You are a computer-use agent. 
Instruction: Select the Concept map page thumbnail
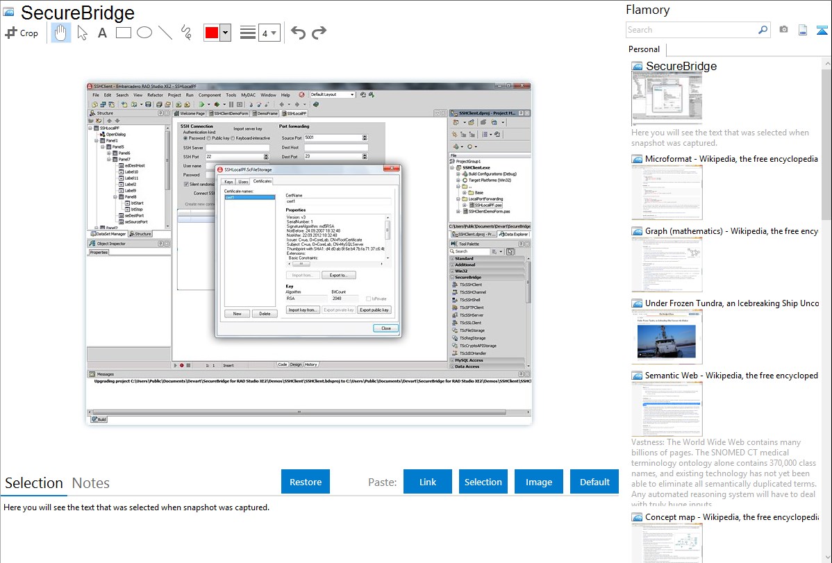pyautogui.click(x=667, y=544)
